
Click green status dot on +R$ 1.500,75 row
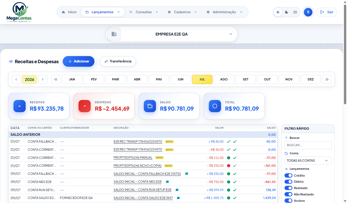pos(229,198)
